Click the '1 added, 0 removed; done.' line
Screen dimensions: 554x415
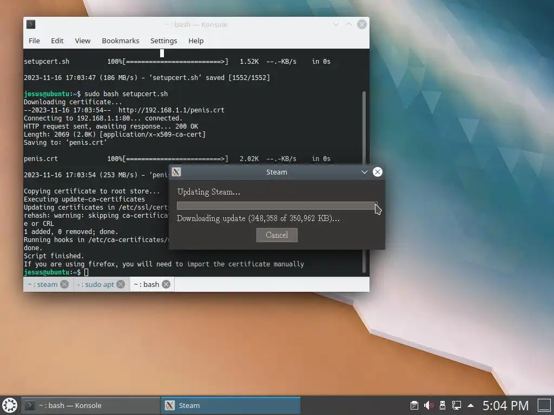pyautogui.click(x=71, y=231)
